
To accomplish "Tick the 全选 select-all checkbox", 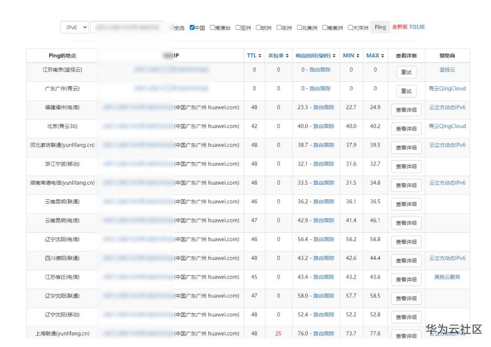I will [173, 28].
